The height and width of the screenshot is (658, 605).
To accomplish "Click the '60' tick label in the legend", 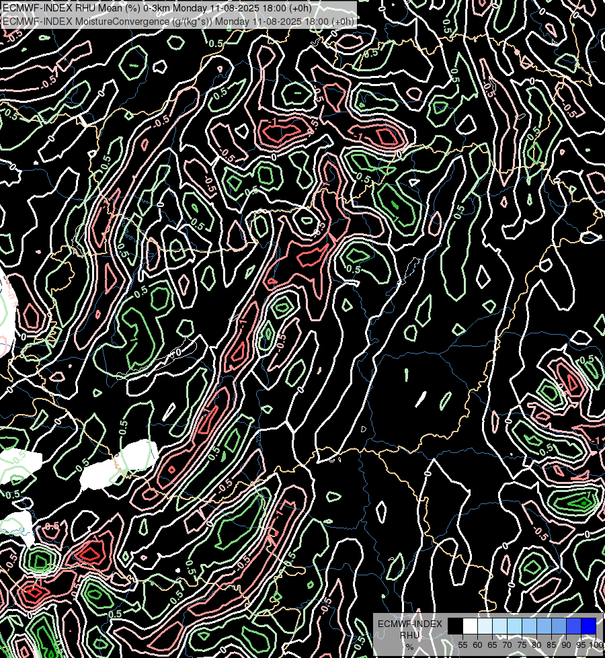I will (477, 645).
